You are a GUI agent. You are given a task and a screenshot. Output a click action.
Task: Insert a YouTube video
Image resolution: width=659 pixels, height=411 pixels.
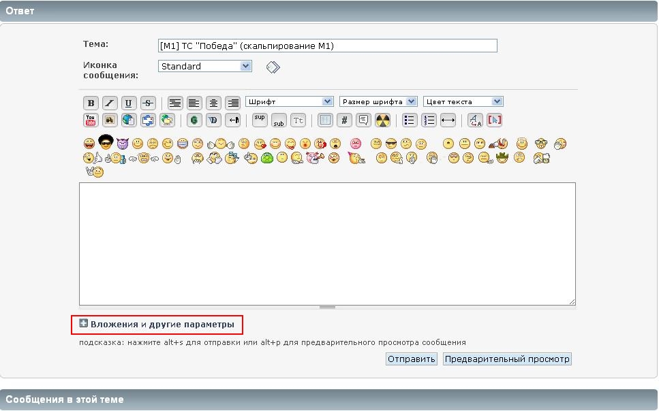click(91, 120)
